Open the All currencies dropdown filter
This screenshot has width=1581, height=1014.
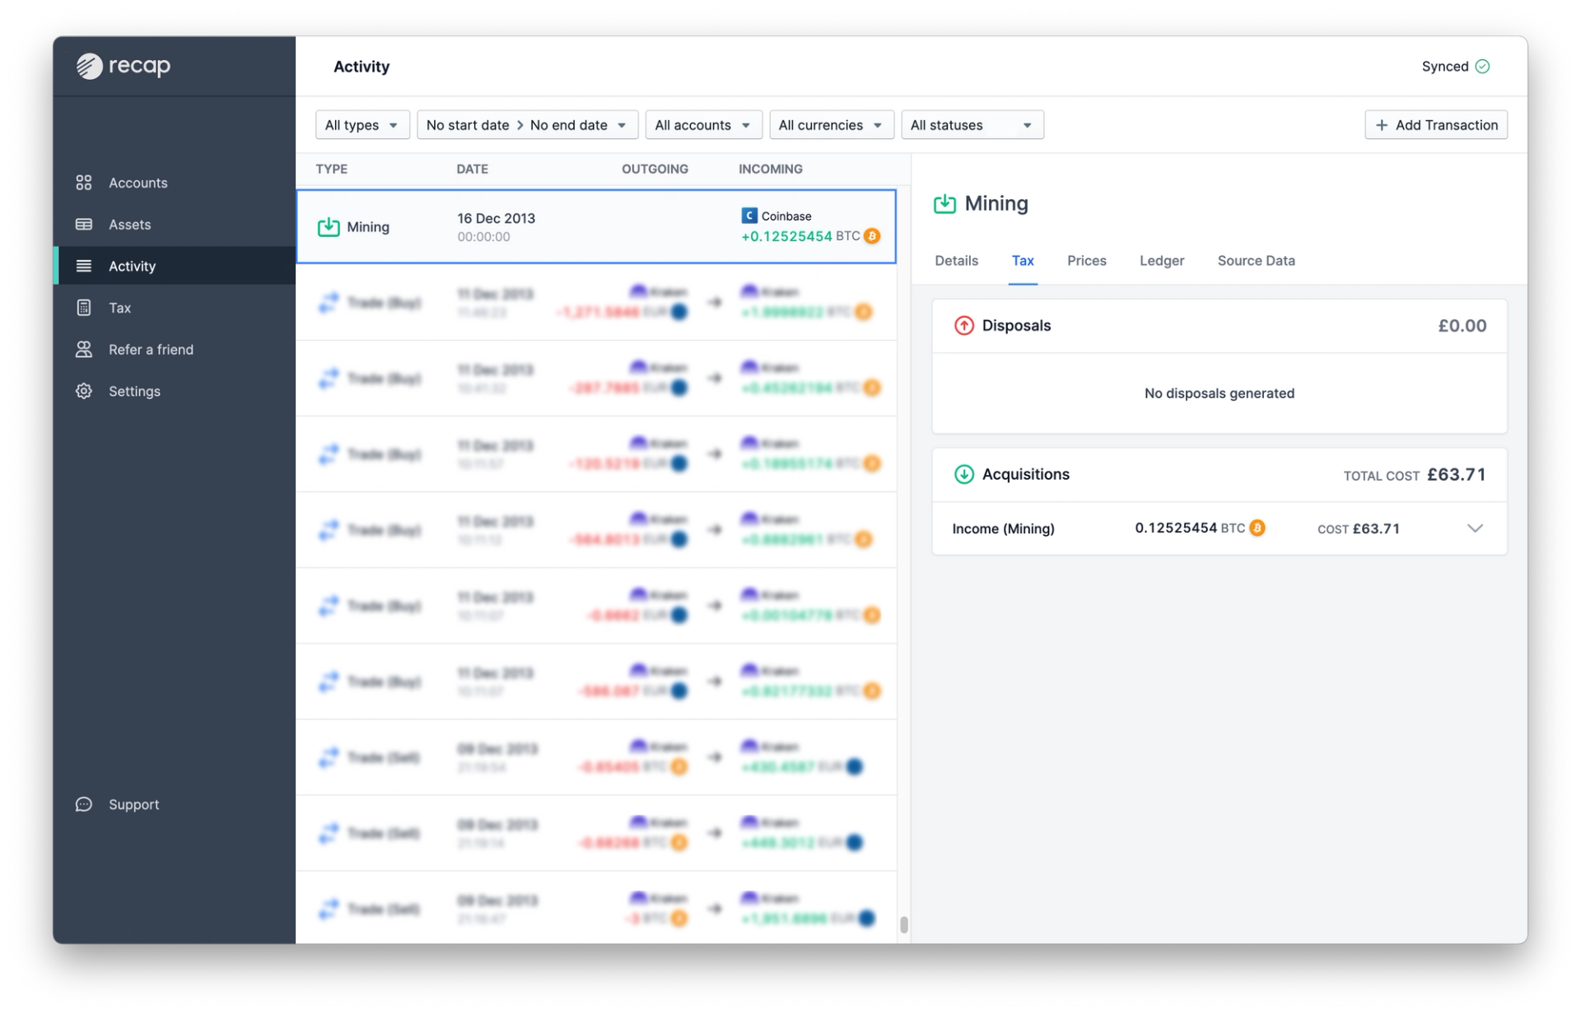click(x=828, y=124)
